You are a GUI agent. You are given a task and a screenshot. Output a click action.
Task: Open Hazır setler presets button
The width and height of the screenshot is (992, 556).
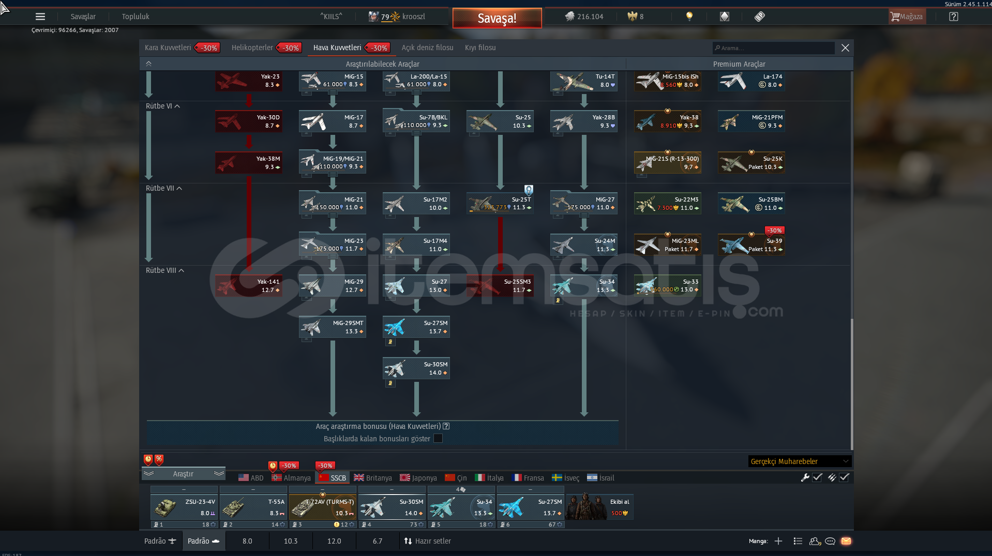427,541
